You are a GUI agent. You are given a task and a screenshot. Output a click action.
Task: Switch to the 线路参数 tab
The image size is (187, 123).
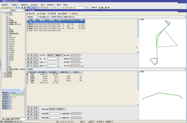coord(52,14)
